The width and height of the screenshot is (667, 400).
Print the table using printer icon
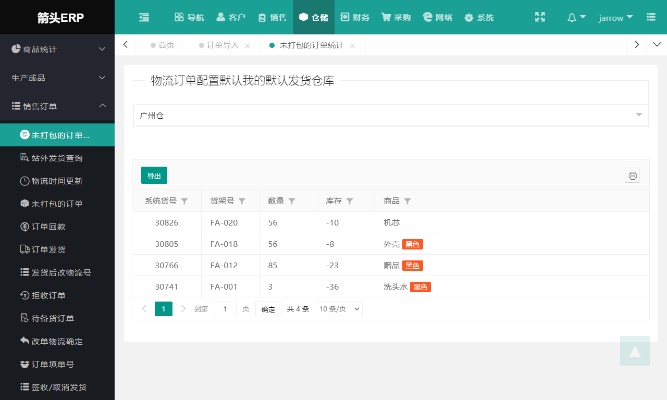click(632, 176)
